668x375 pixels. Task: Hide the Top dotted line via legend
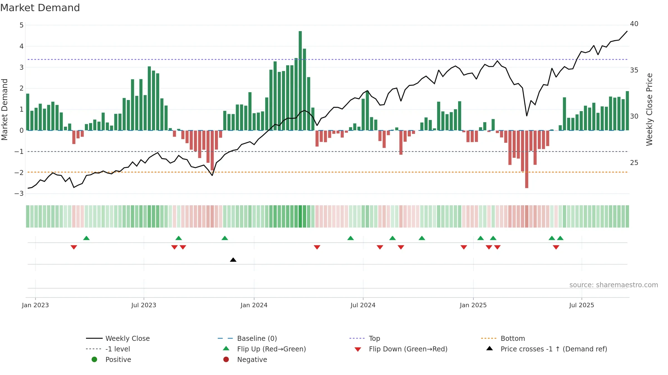pyautogui.click(x=365, y=338)
